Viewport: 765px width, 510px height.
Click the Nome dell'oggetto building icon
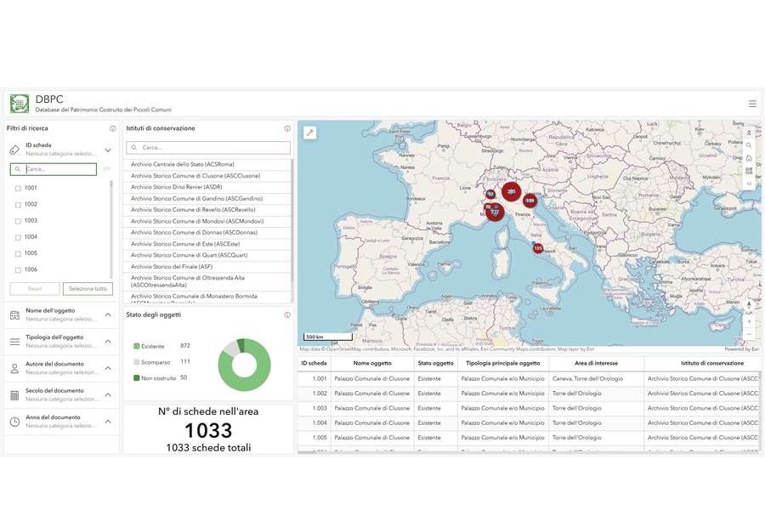(14, 314)
